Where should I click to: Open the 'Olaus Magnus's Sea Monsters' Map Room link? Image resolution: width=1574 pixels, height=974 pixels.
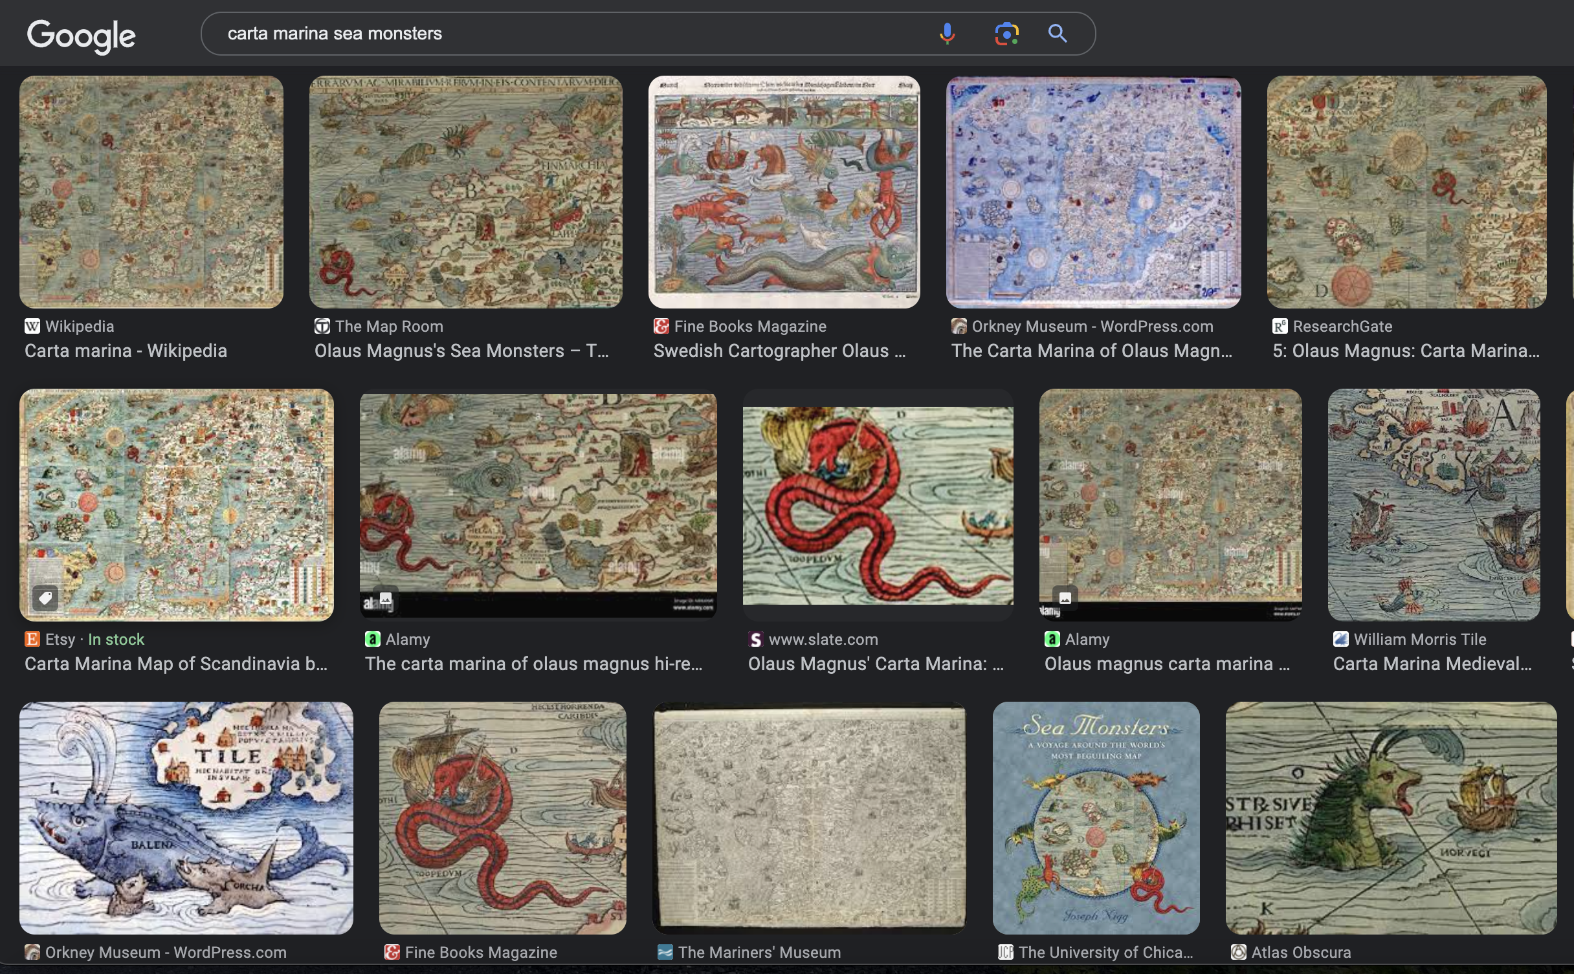[461, 351]
